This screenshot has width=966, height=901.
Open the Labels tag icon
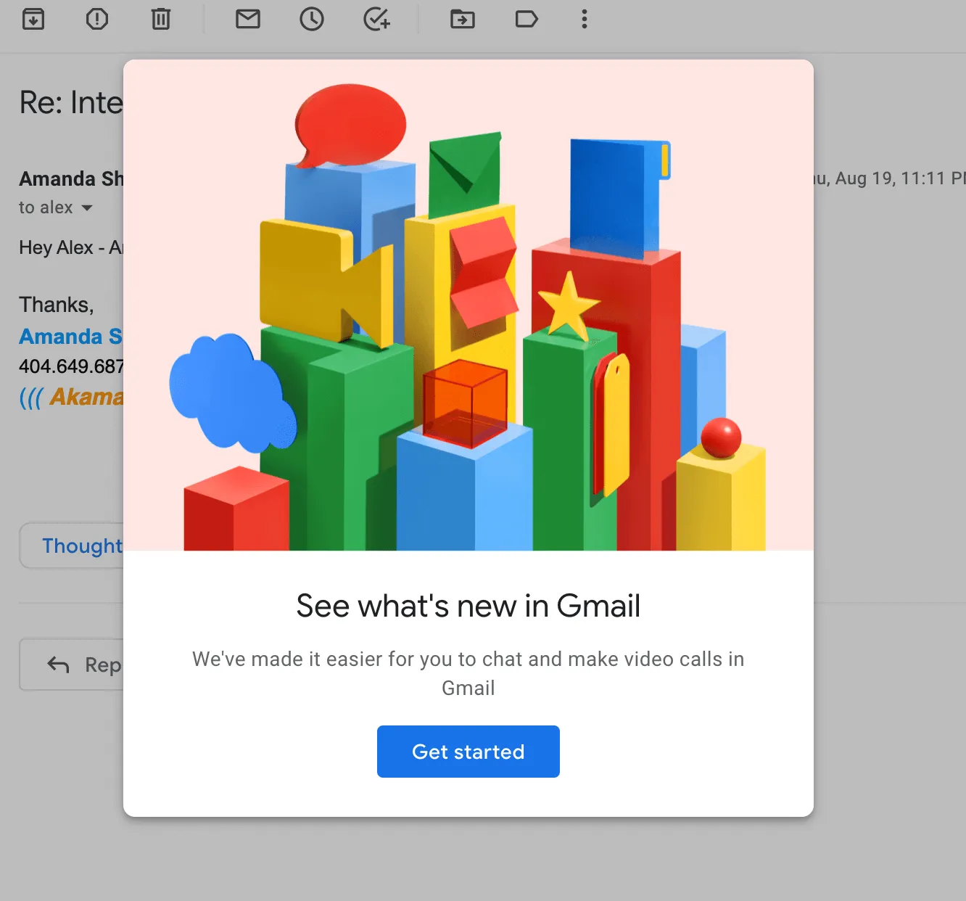coord(527,19)
